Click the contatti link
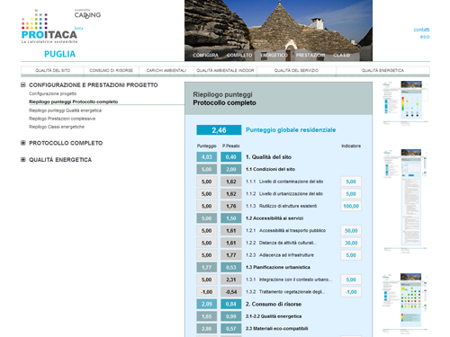Screen dimensions: 450x337 pyautogui.click(x=421, y=30)
